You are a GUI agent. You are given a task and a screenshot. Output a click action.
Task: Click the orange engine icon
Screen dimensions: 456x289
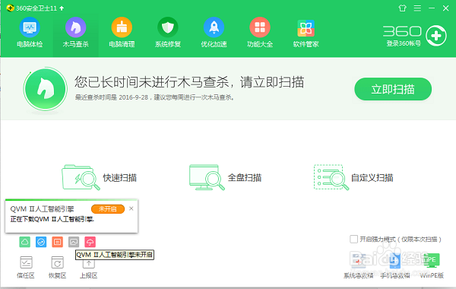tap(57, 242)
